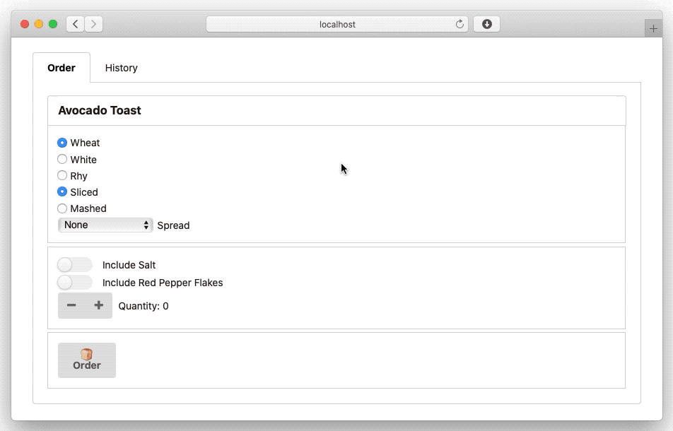673x431 pixels.
Task: Click the browser forward arrow
Action: pos(93,24)
